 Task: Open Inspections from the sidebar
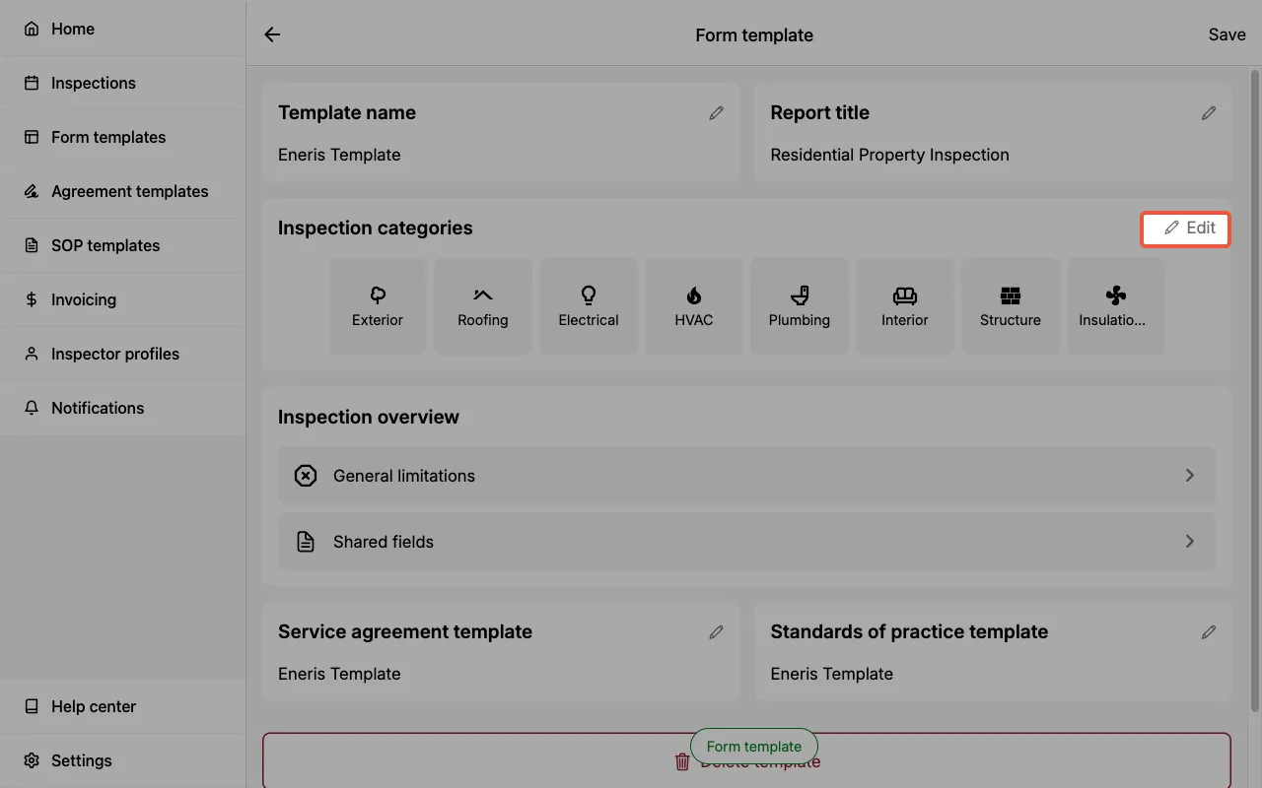tap(92, 83)
